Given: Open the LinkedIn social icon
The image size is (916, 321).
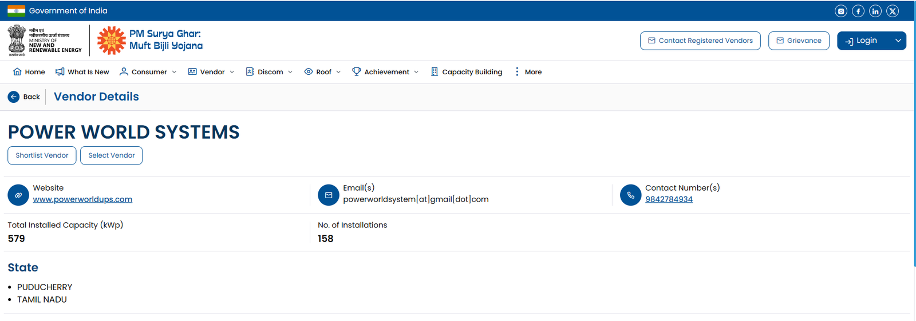Looking at the screenshot, I should (x=875, y=11).
